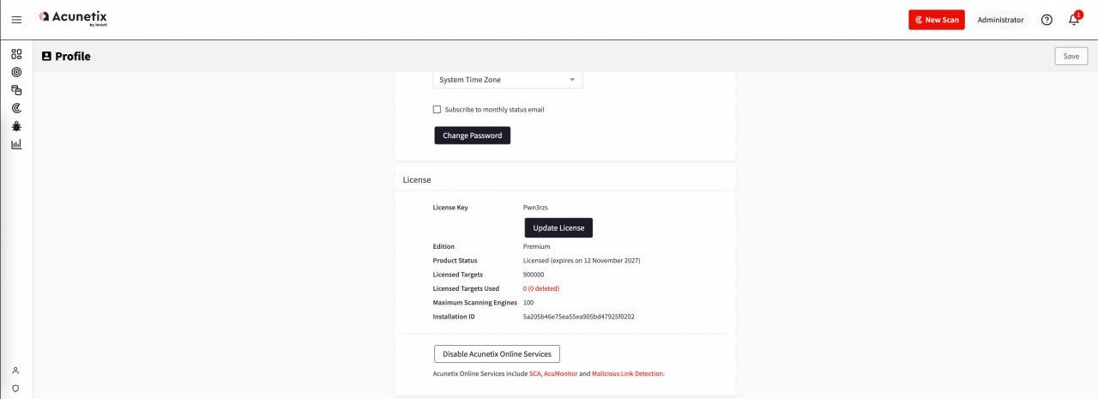Click the red 0 (0 deleted) value
This screenshot has height=399, width=1098.
pos(542,288)
